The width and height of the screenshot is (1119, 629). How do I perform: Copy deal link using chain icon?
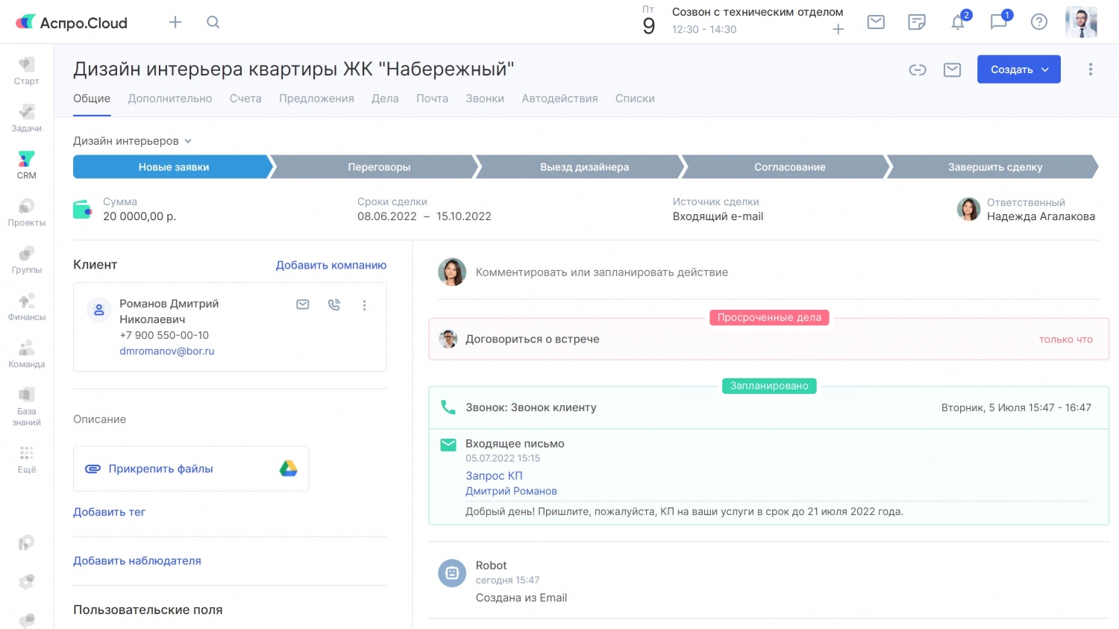(917, 70)
